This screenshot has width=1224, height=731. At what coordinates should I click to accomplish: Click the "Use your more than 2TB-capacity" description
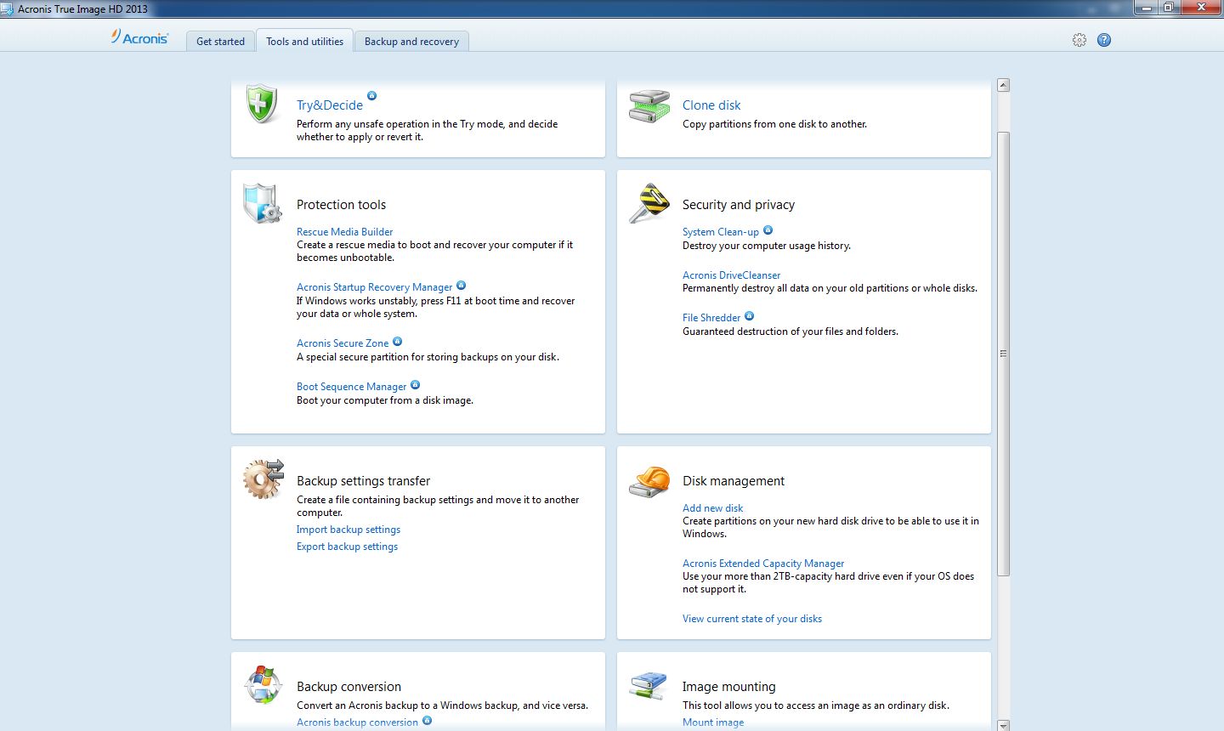[829, 582]
